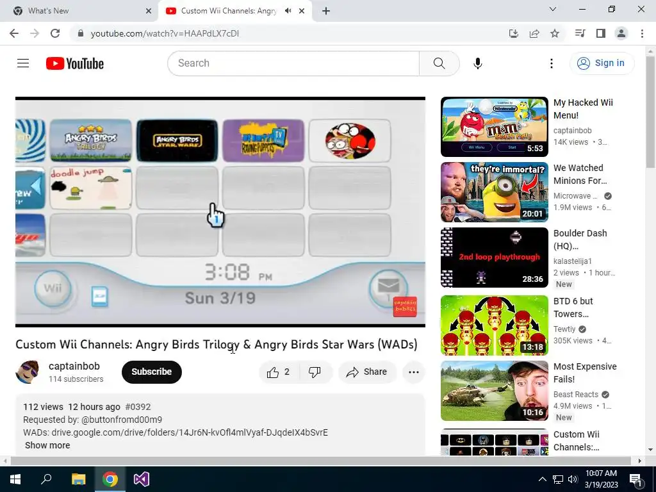656x492 pixels.
Task: Install app icon in address bar
Action: [x=514, y=33]
